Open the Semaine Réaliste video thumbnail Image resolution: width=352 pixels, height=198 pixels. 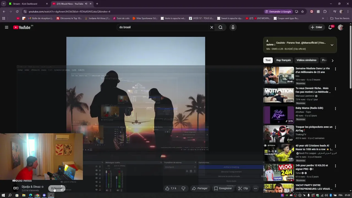coord(279,75)
